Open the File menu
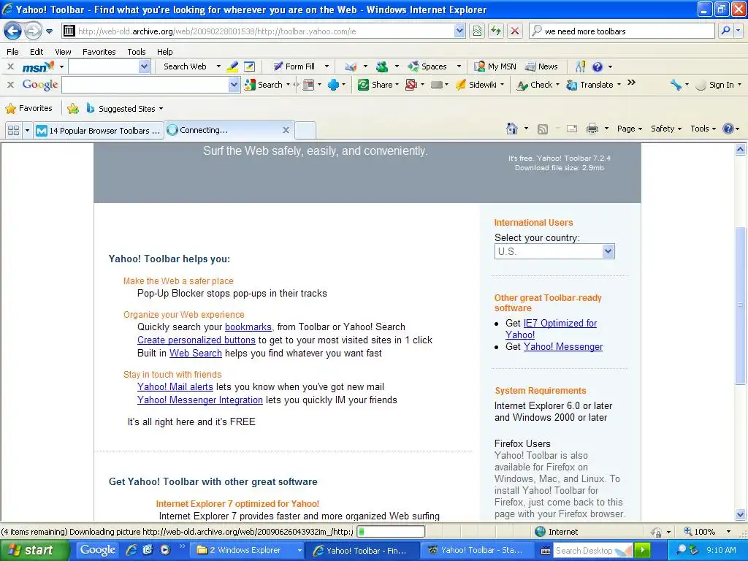 coord(13,52)
